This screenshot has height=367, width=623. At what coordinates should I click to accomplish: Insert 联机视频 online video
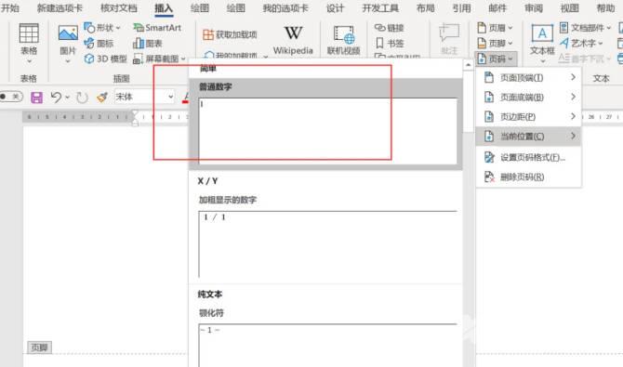point(343,40)
